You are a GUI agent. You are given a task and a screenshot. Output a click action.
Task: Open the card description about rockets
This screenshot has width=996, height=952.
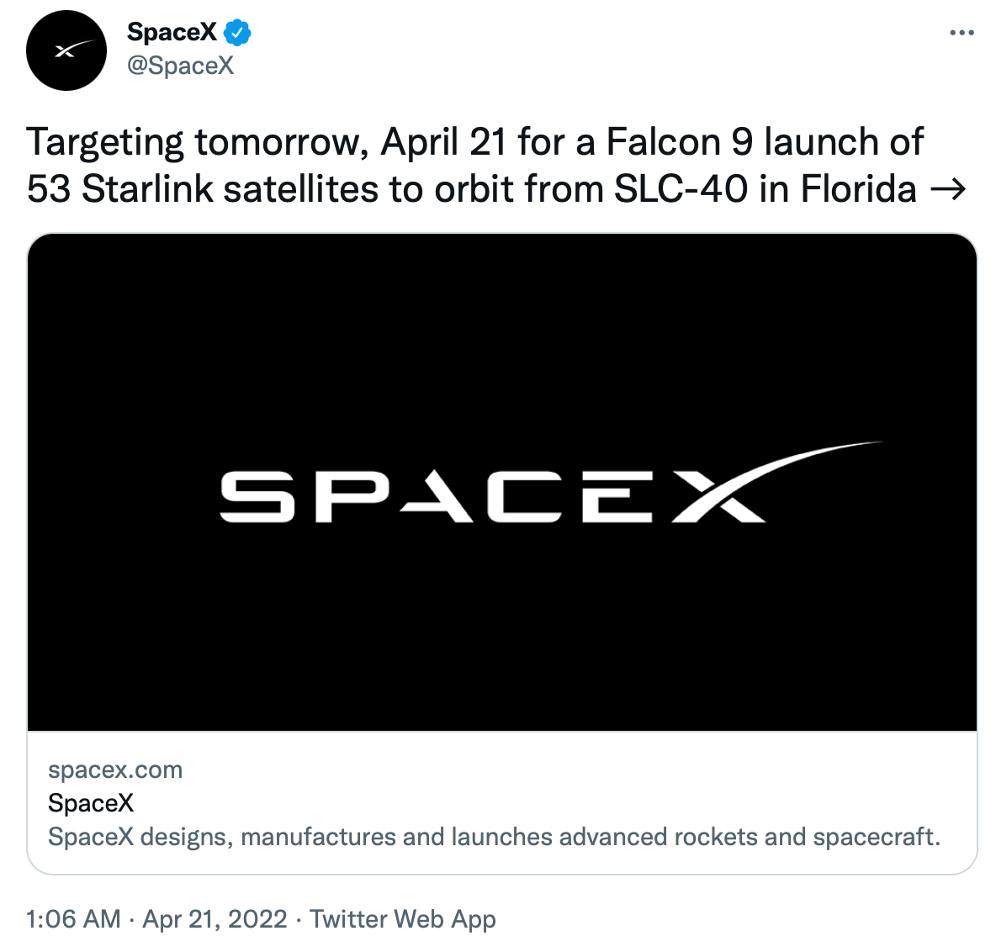tap(494, 837)
